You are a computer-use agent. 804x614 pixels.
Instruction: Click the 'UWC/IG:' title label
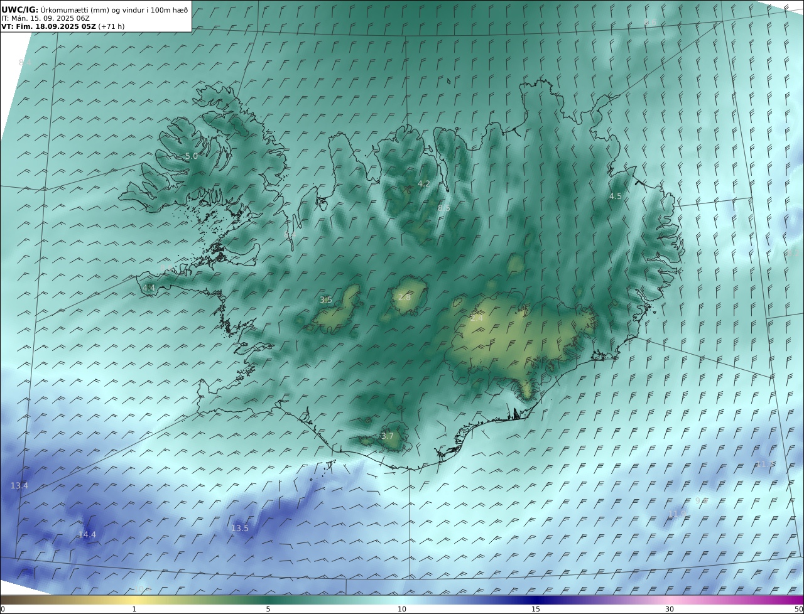pos(19,9)
